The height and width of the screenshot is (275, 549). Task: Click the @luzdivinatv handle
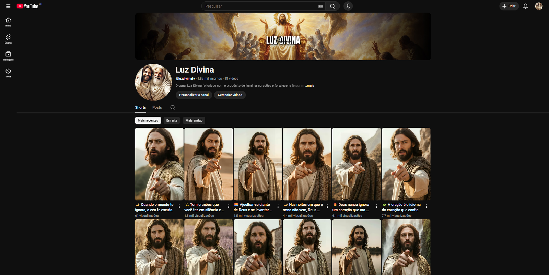point(185,79)
